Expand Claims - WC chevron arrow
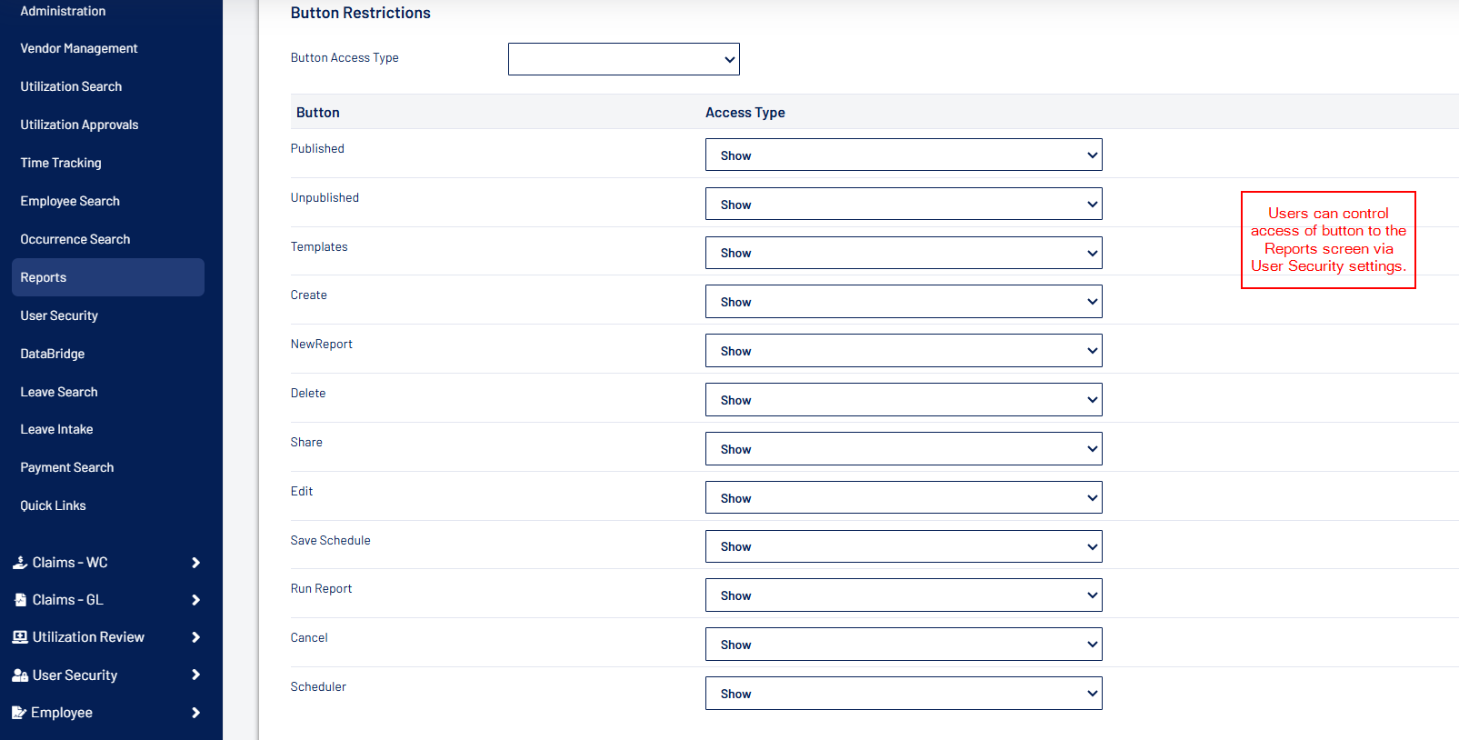1459x740 pixels. 195,563
